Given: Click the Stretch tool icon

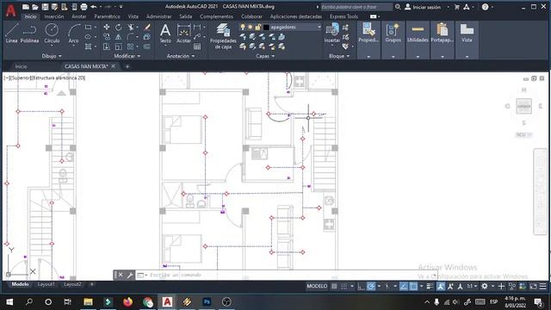Looking at the screenshot, I should click(x=107, y=46).
